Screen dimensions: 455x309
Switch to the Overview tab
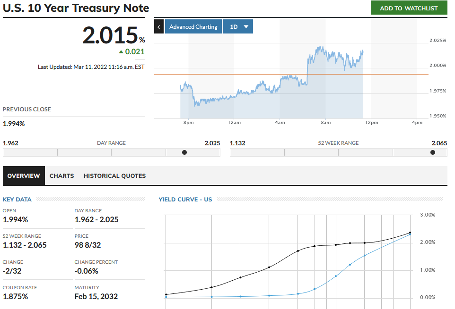pos(24,175)
